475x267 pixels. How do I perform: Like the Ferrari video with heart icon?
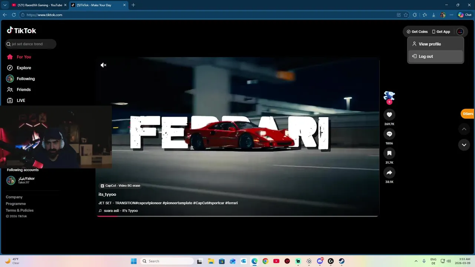[389, 115]
